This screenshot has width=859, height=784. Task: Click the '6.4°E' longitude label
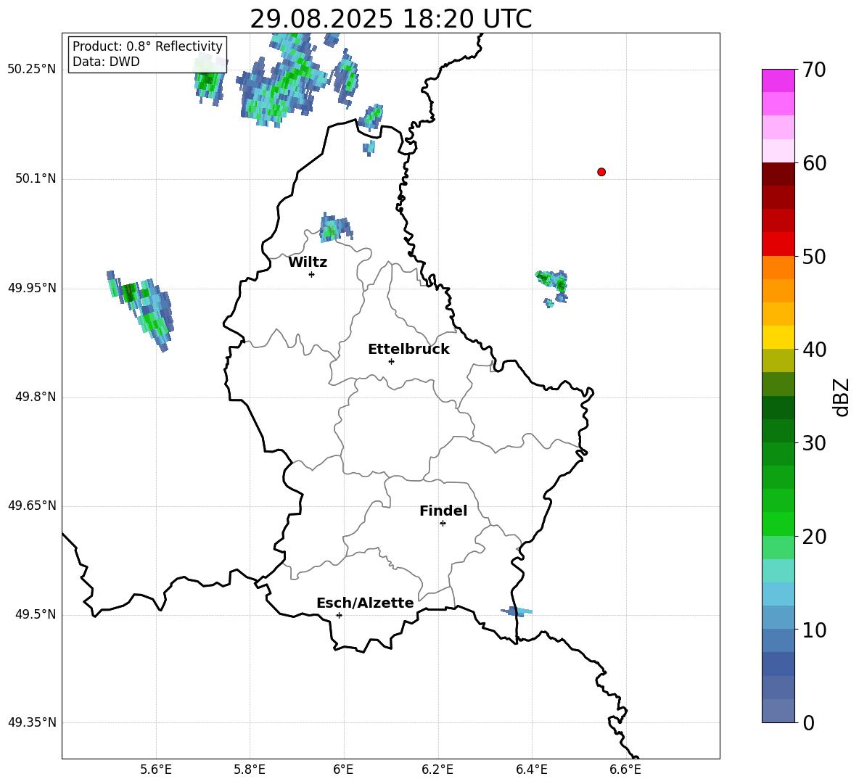[x=531, y=769]
